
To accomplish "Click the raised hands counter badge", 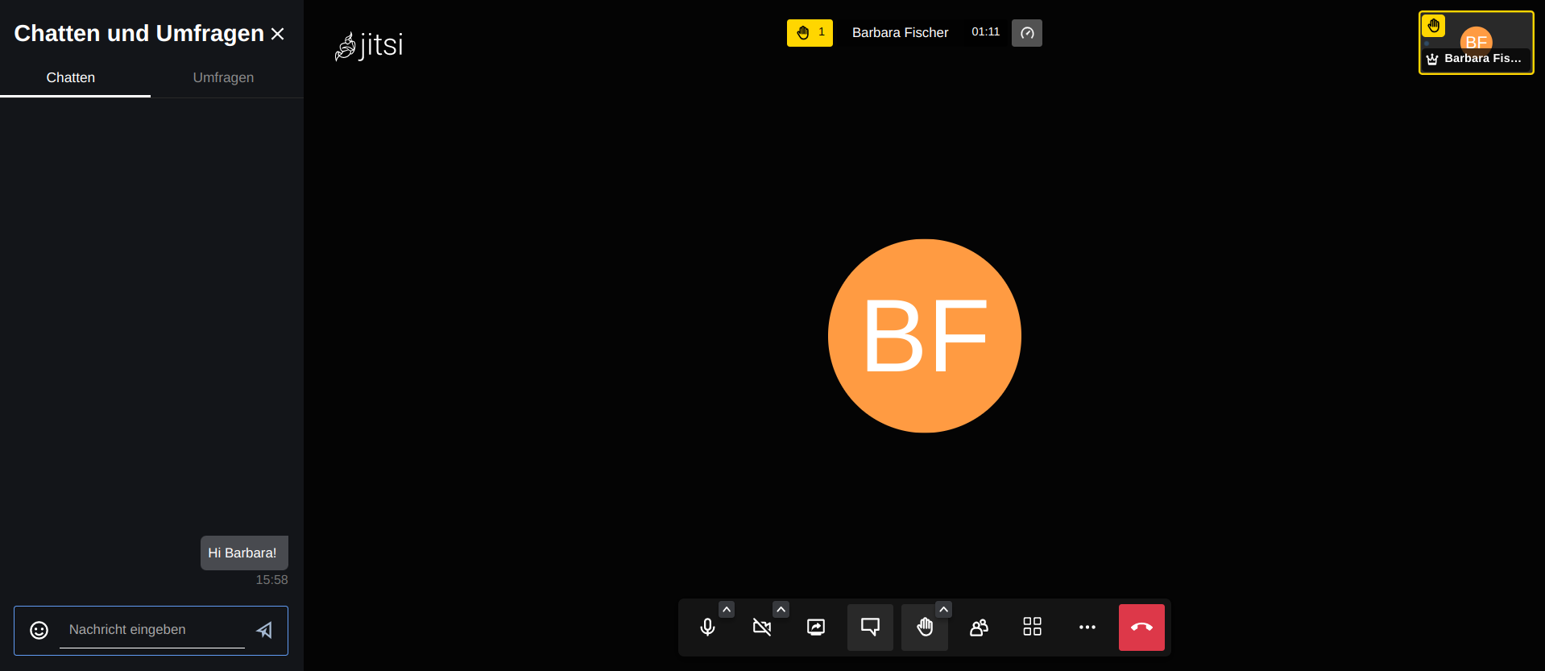I will pos(810,33).
